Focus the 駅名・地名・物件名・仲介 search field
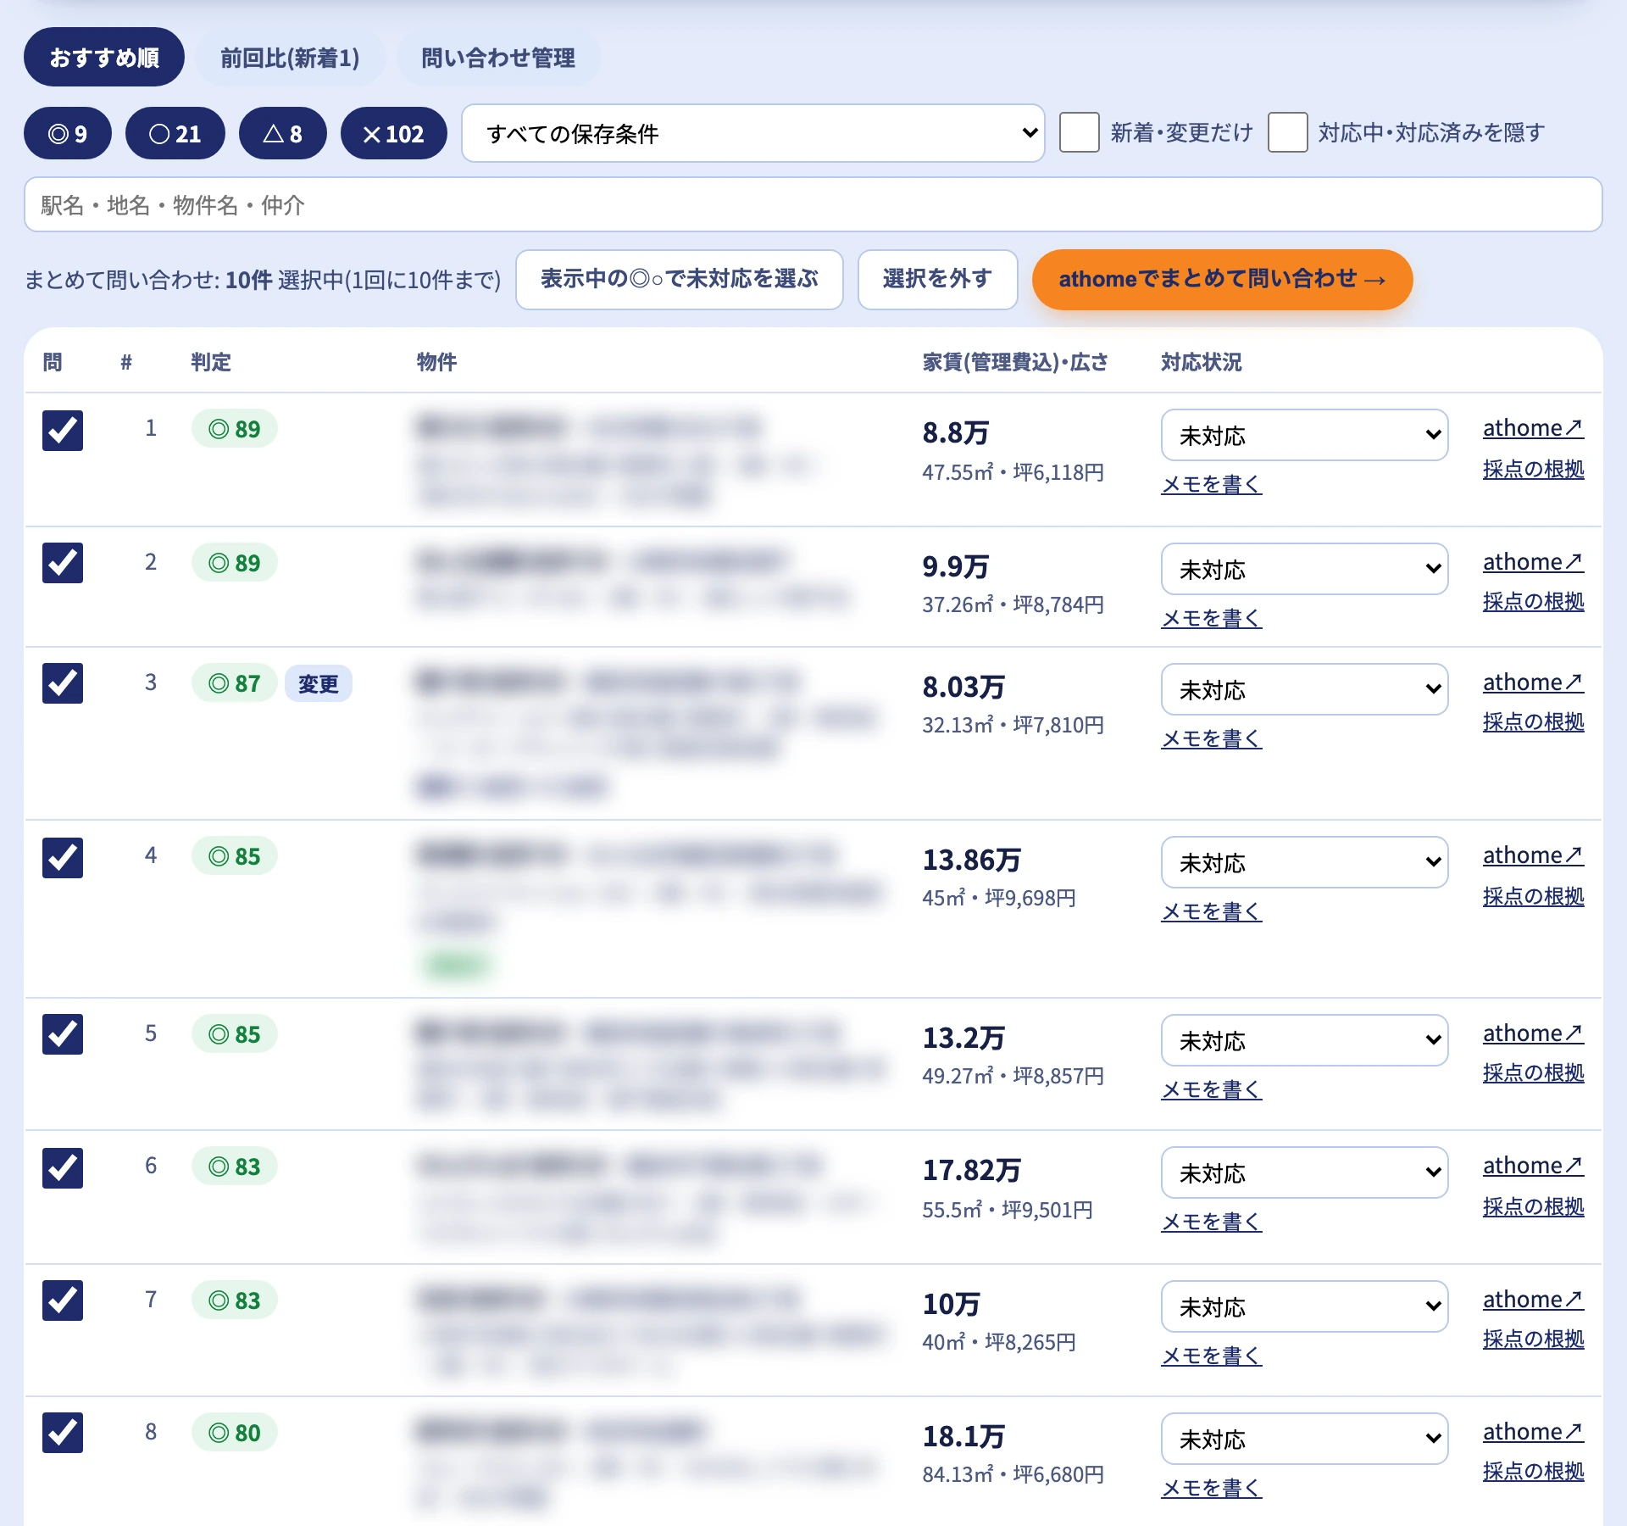The image size is (1627, 1526). [x=813, y=204]
